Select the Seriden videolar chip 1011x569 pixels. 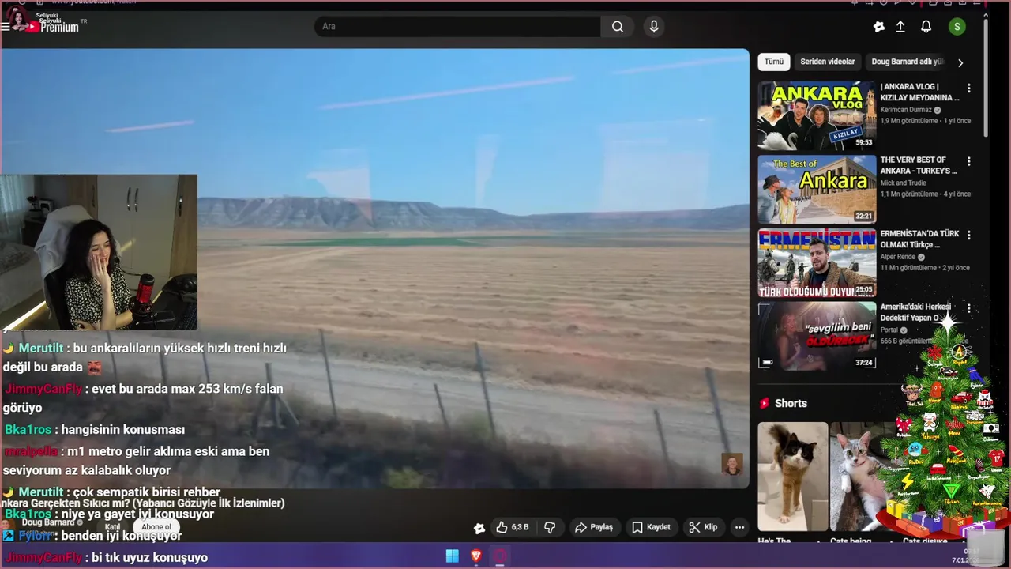828,62
